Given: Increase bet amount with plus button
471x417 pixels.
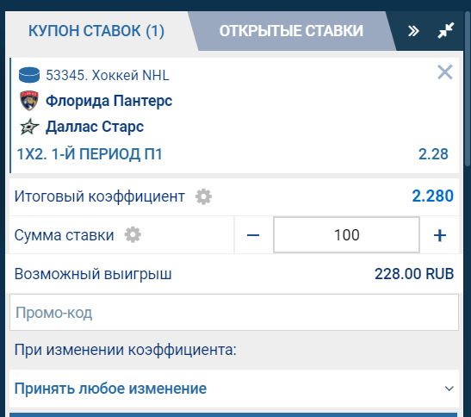Looking at the screenshot, I should [439, 235].
